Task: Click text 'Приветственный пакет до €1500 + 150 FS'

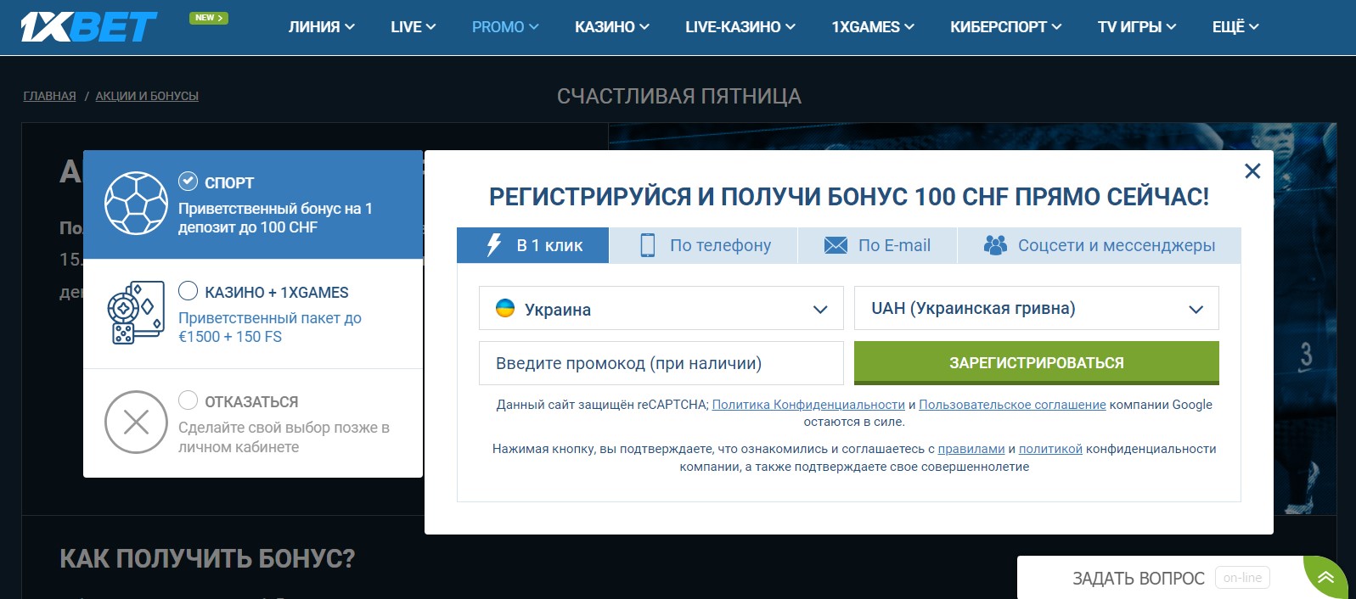Action: pos(270,327)
